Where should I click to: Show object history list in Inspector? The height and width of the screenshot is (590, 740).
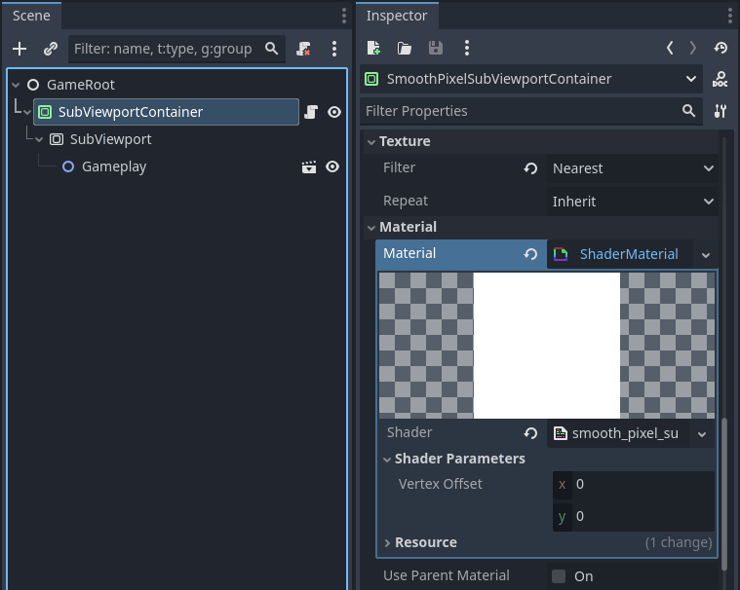click(721, 48)
